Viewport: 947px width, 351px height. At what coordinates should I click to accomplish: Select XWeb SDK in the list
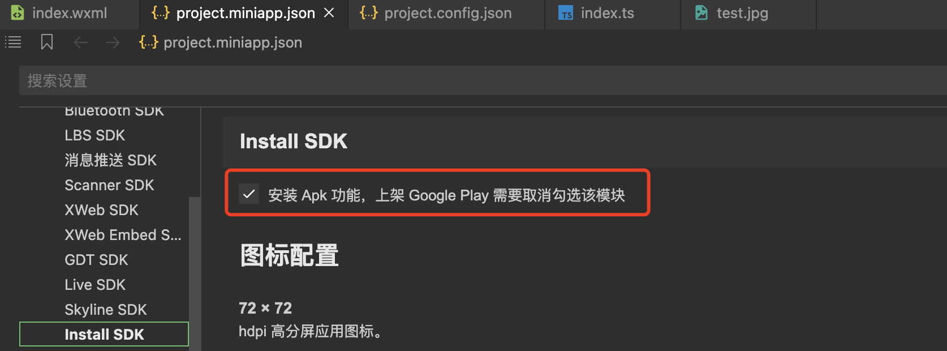[101, 210]
